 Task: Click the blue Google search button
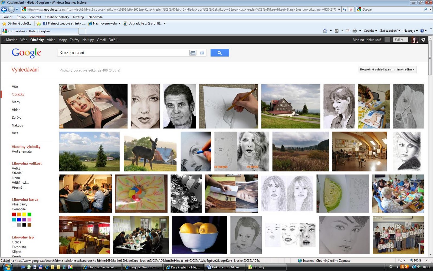[219, 53]
